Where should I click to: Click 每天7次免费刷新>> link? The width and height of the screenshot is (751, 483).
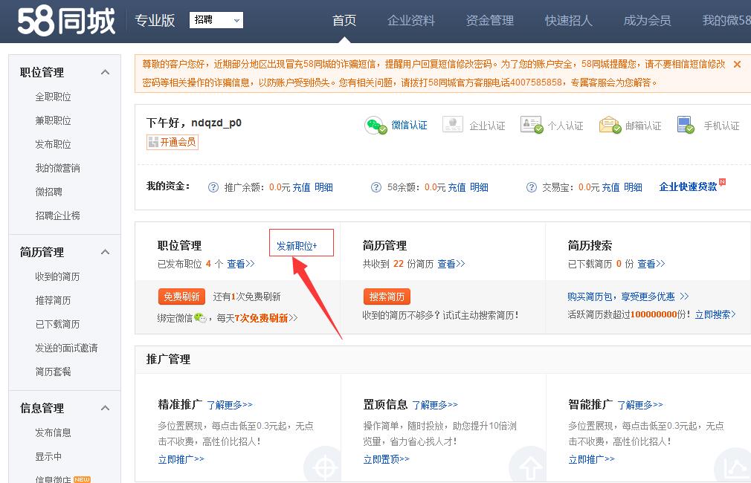coord(257,318)
